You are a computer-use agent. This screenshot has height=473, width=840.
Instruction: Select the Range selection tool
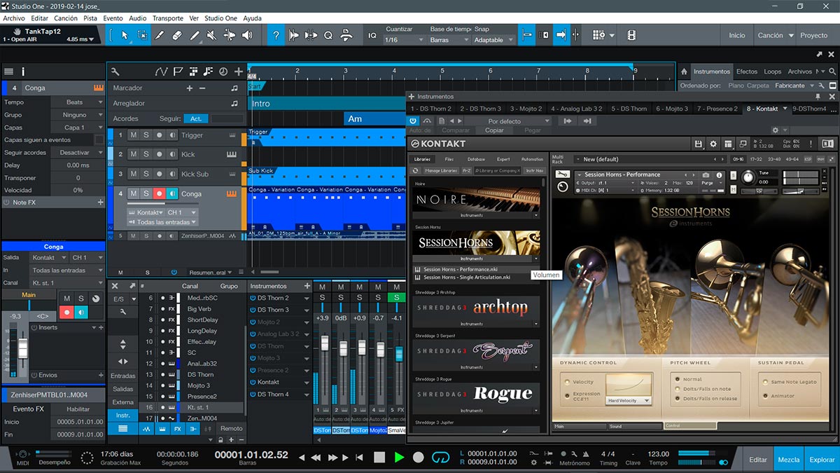142,35
